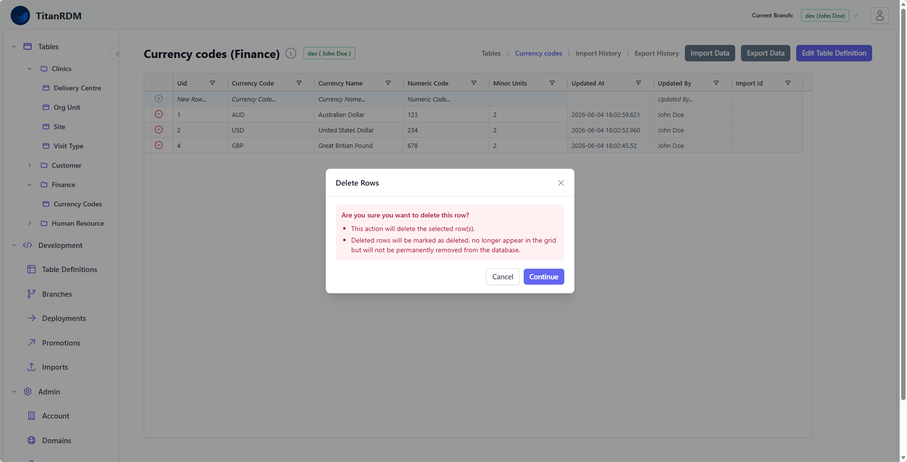
Task: Collapse the Finance folder chevron
Action: click(x=30, y=185)
